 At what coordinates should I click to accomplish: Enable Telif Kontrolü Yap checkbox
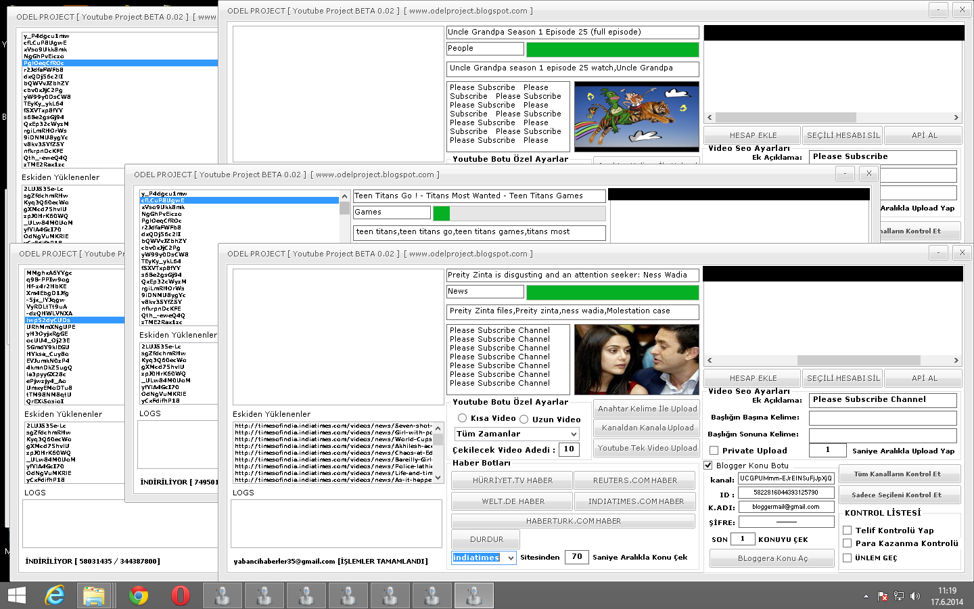[847, 531]
